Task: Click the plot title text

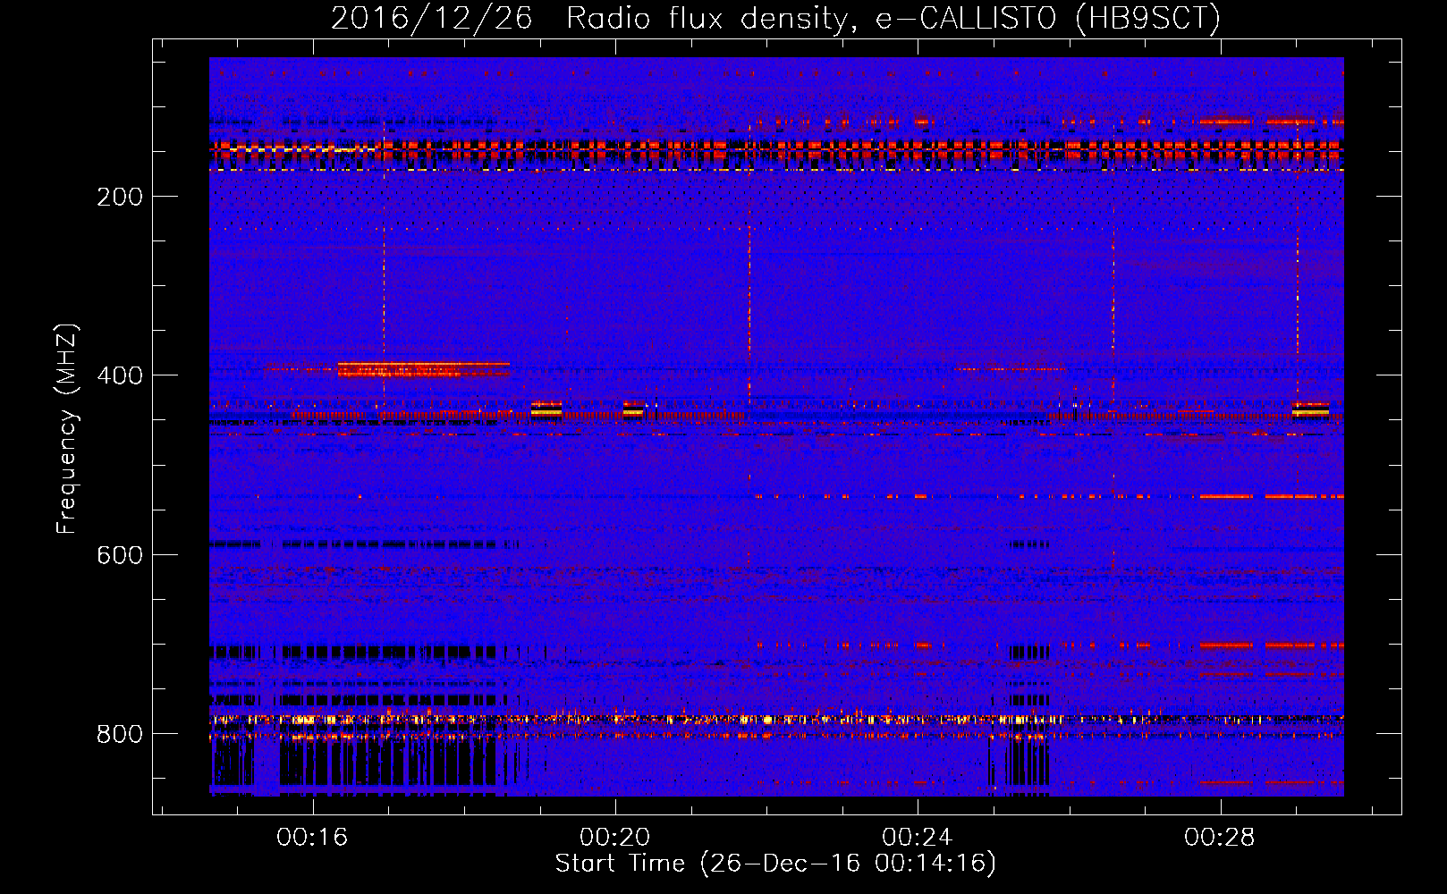Action: (775, 17)
